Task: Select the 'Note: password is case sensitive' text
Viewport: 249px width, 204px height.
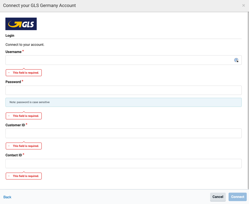Action: coord(29,102)
